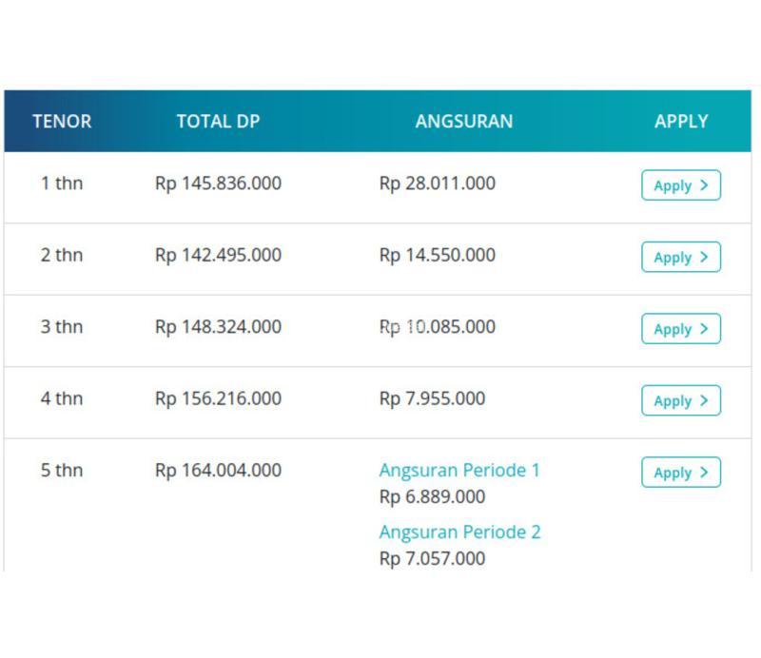Click installment amount Rp 28.011.000
The width and height of the screenshot is (761, 658).
[x=438, y=184]
